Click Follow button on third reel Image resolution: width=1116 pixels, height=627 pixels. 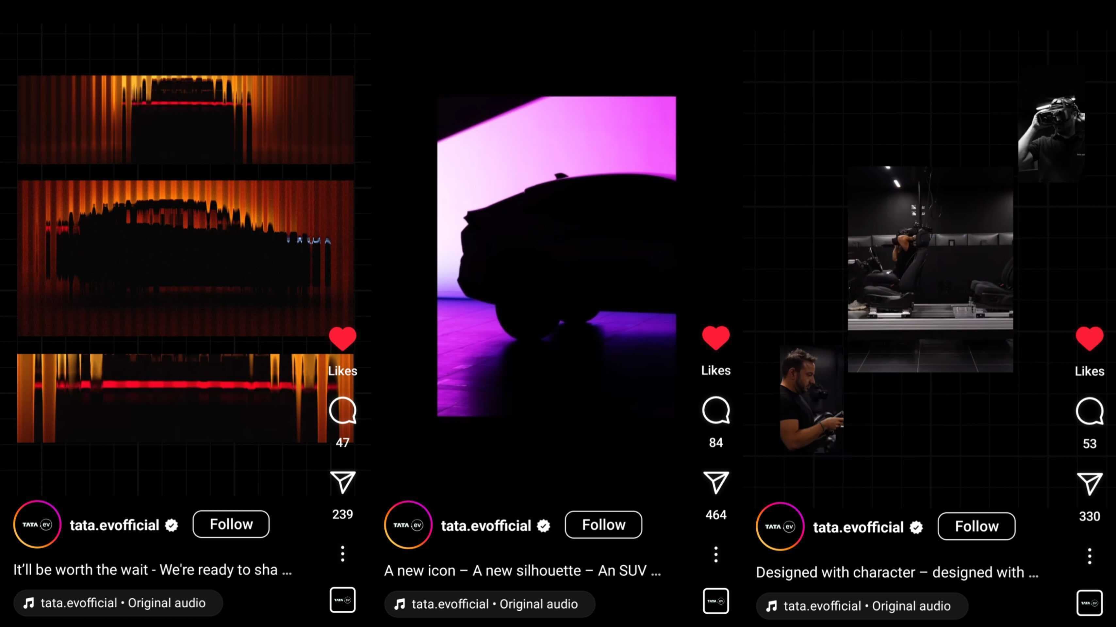976,526
